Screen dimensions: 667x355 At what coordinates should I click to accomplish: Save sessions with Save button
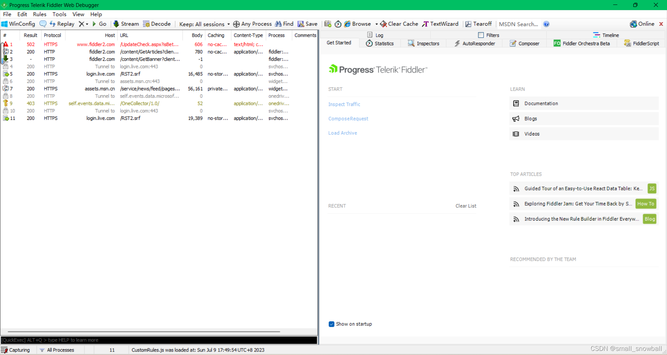click(x=307, y=24)
